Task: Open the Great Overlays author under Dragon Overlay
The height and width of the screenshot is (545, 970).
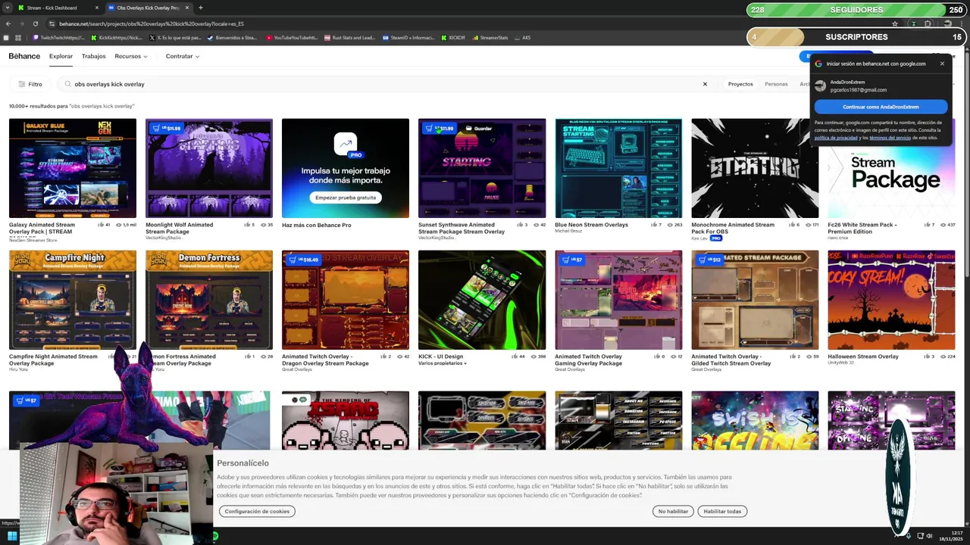Action: (x=296, y=369)
